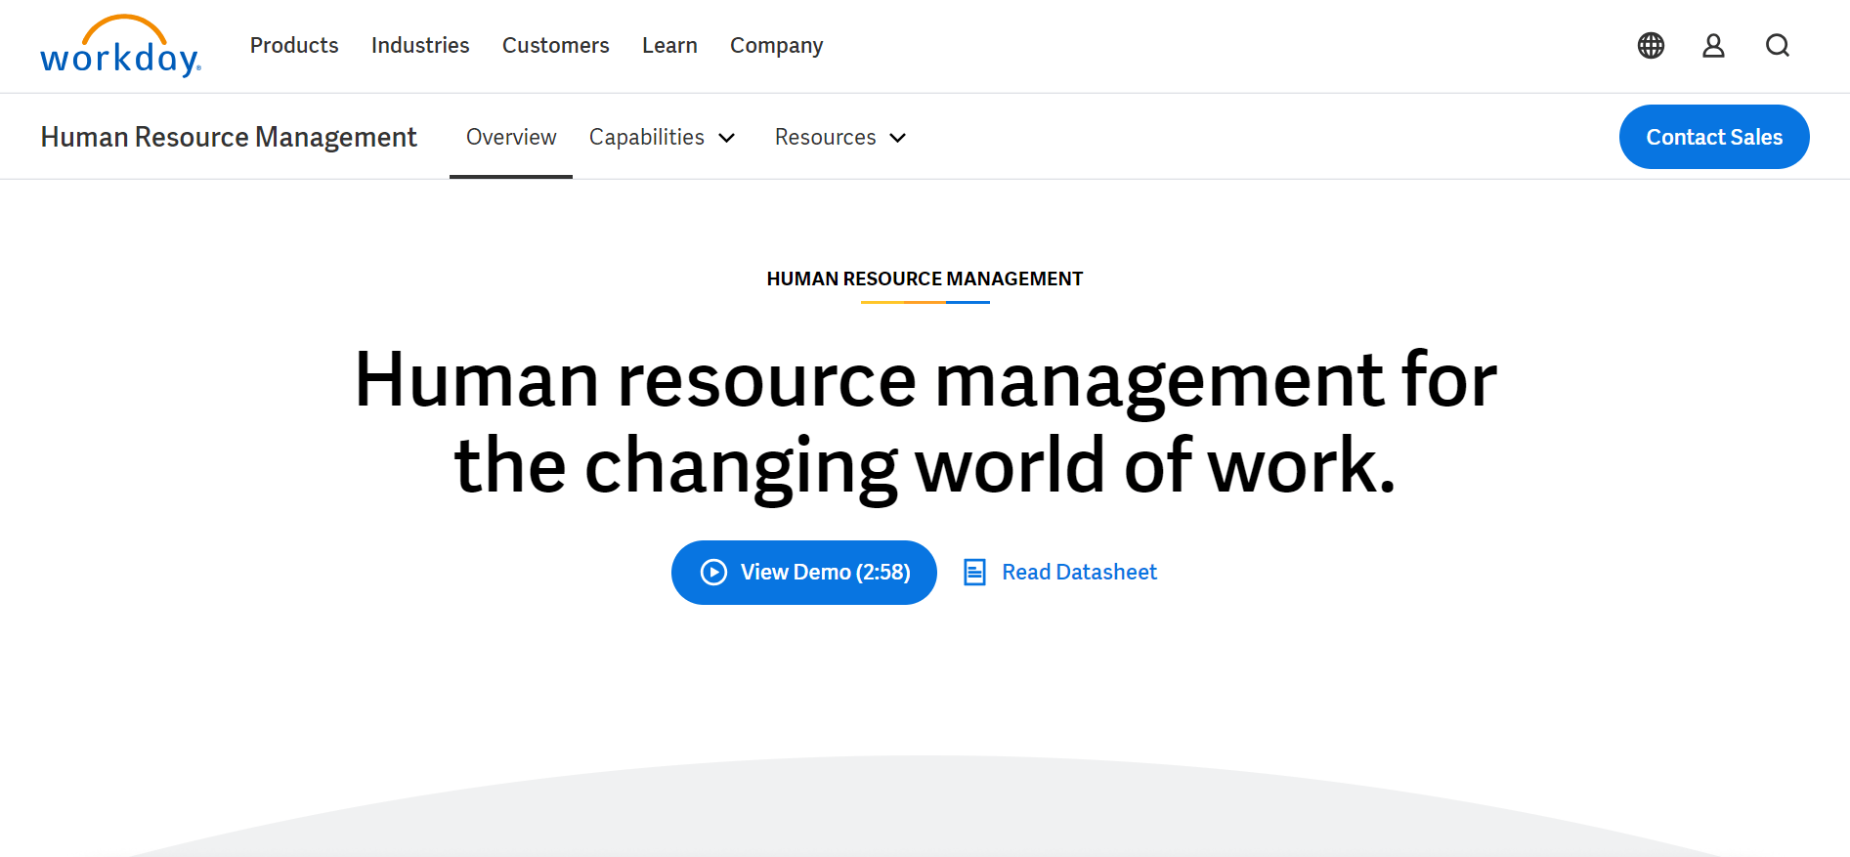
Task: Open the user account icon
Action: coord(1713,46)
